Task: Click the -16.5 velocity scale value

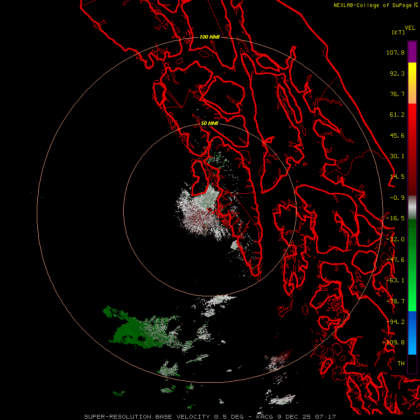Action: tap(395, 218)
